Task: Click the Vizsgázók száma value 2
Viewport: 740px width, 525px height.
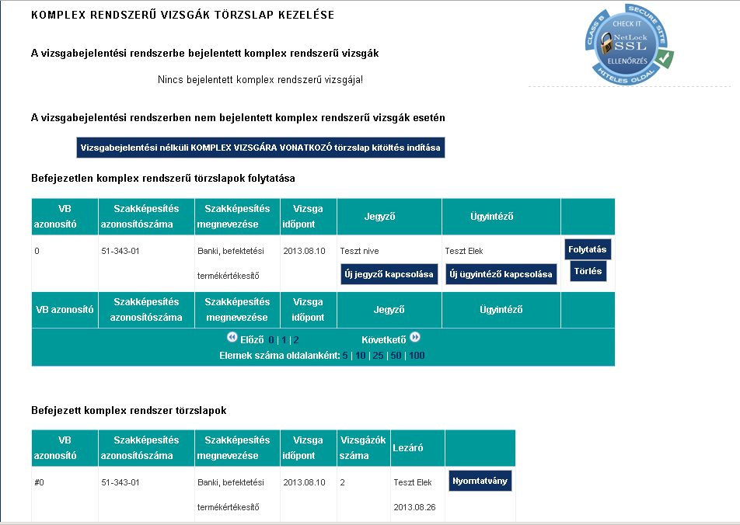Action: (x=342, y=482)
